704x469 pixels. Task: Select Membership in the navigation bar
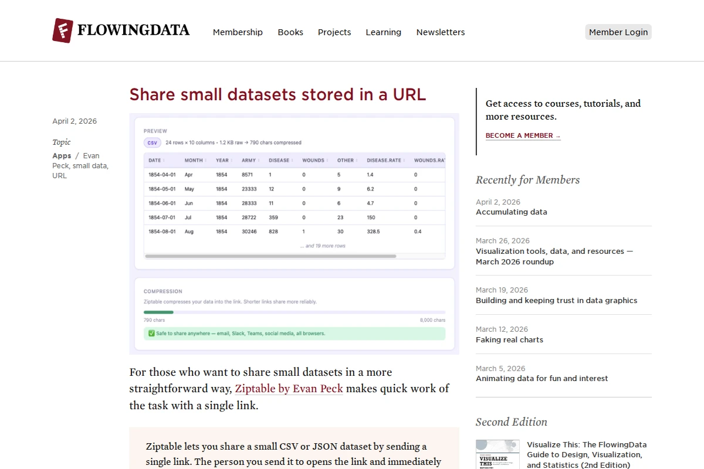pyautogui.click(x=238, y=32)
